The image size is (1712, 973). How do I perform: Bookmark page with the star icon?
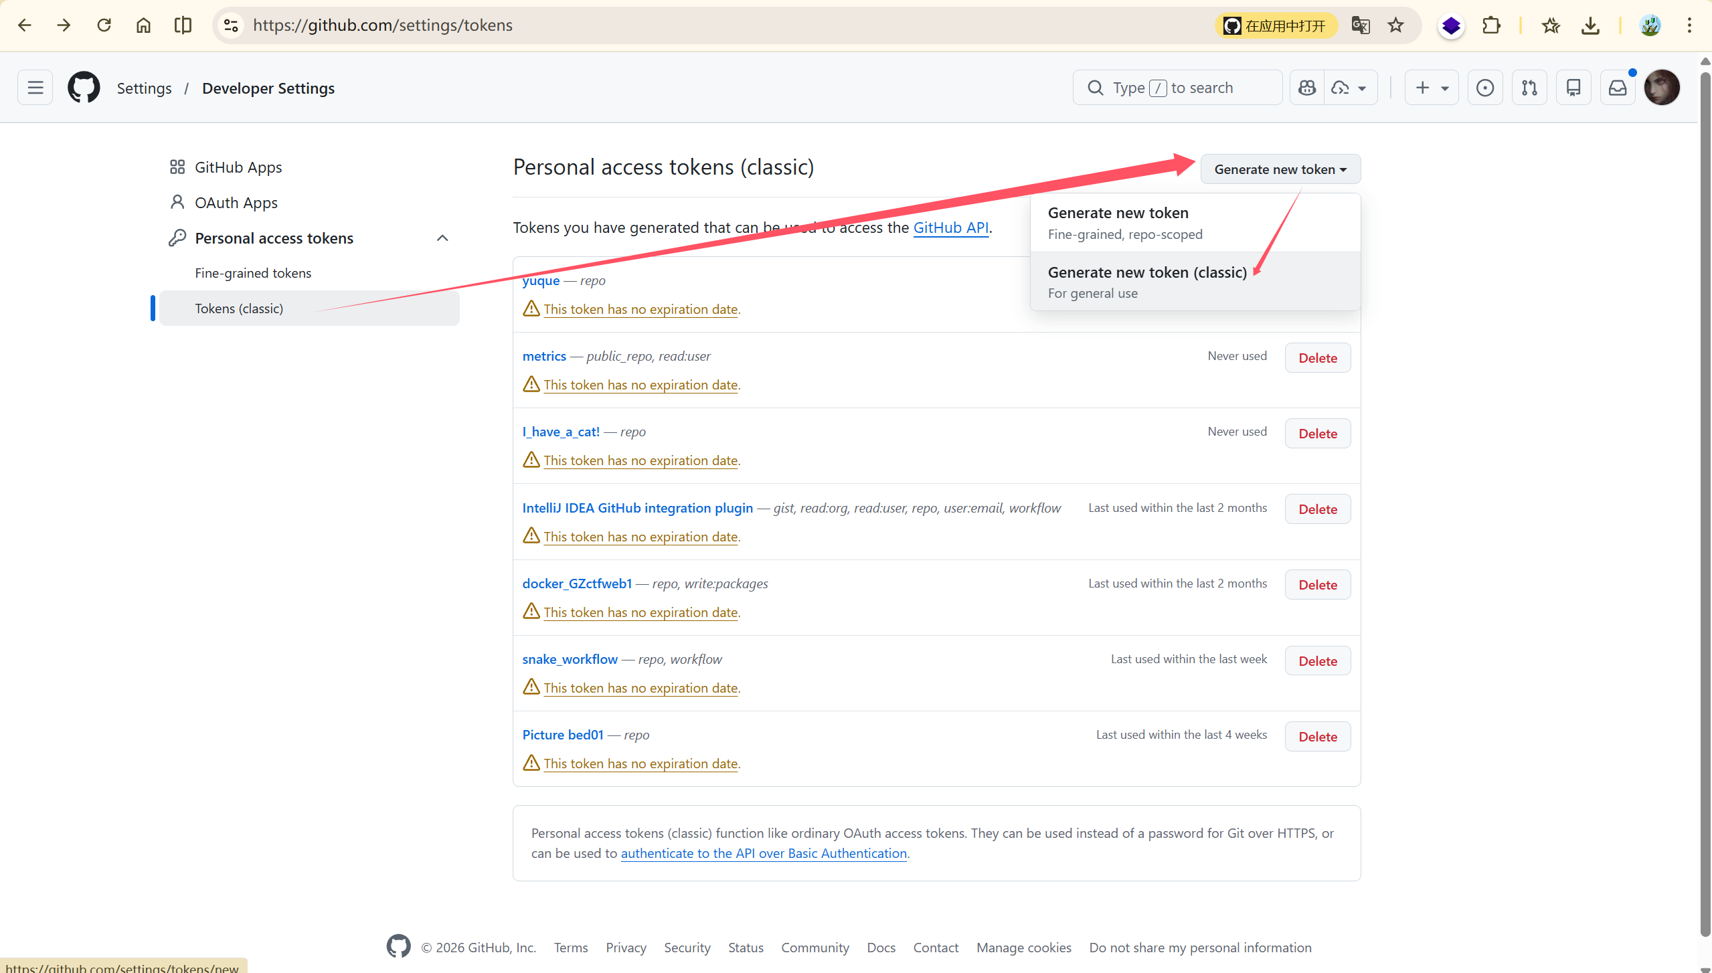1395,25
